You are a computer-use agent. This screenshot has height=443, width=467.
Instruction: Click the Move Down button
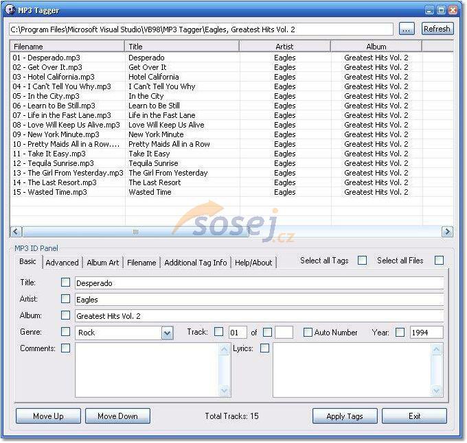[117, 416]
